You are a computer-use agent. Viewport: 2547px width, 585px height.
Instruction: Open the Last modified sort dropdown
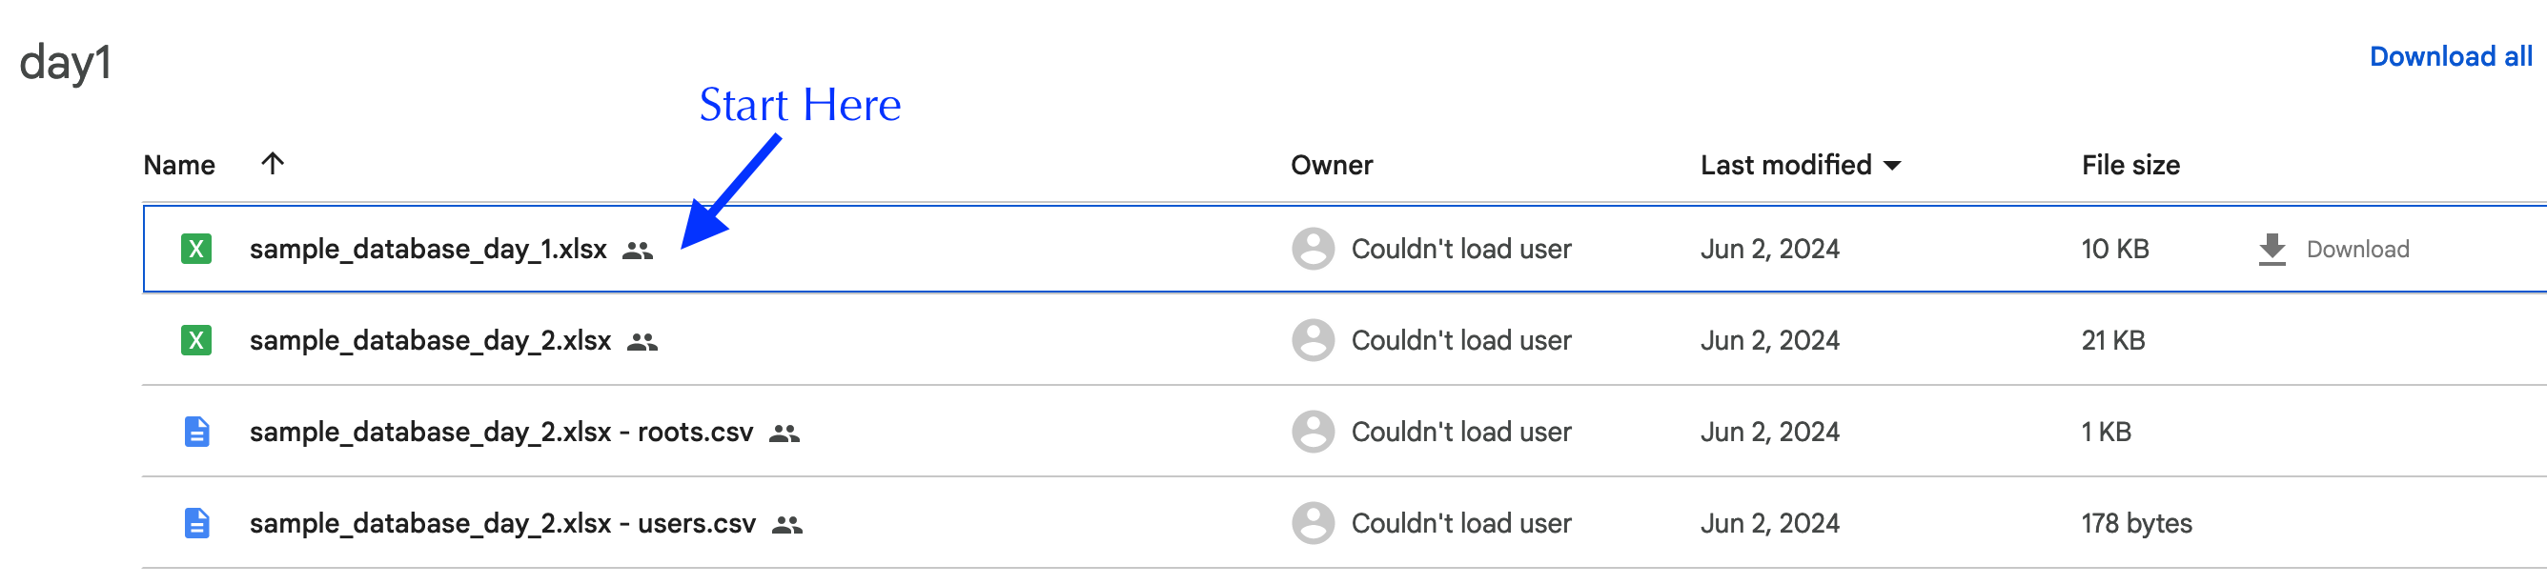(x=1892, y=166)
